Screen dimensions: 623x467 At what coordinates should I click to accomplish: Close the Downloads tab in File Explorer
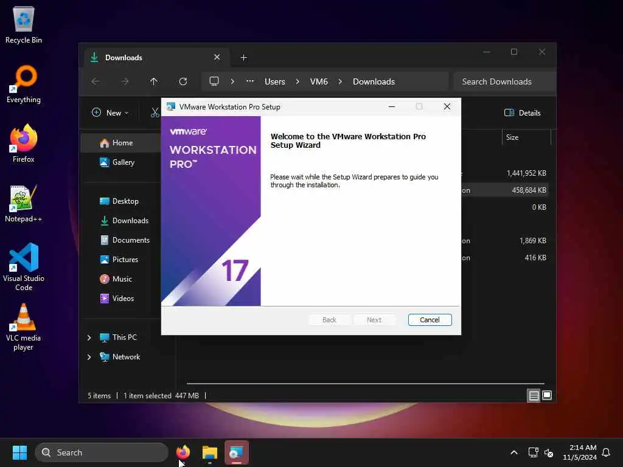217,57
